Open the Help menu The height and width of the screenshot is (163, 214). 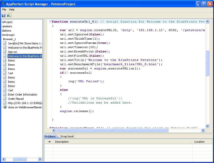(12, 10)
